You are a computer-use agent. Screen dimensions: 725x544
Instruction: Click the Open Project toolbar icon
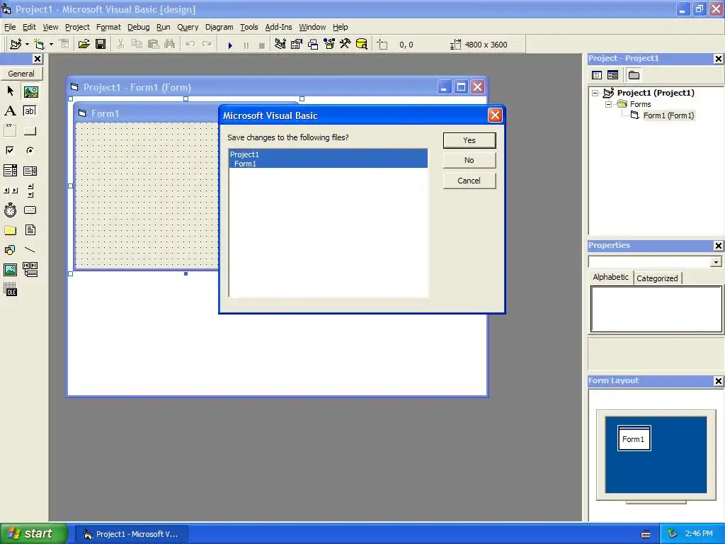tap(84, 45)
